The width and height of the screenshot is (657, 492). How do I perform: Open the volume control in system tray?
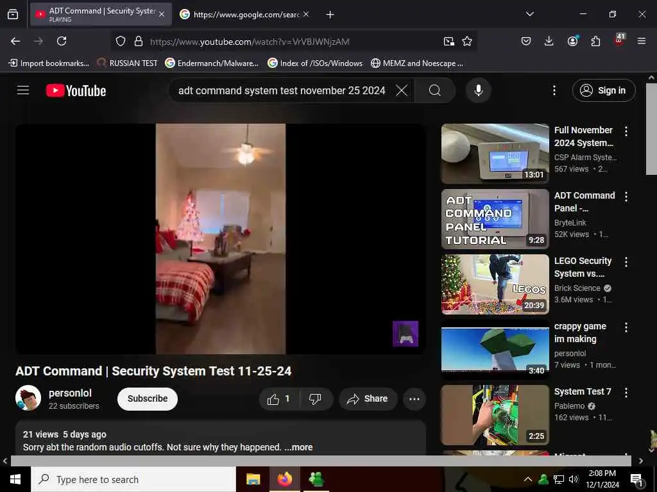point(573,479)
